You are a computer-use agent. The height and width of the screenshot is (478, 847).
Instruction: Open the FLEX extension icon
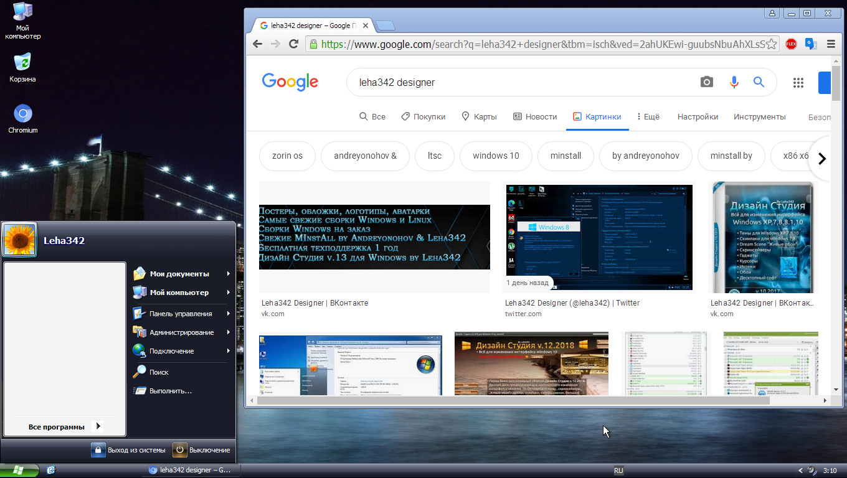pos(791,44)
